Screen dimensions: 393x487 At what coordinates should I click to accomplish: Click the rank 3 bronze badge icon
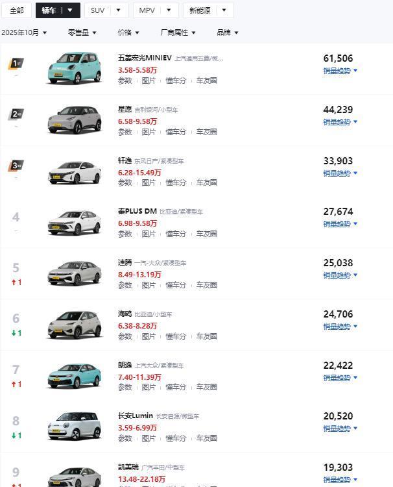[x=16, y=166]
